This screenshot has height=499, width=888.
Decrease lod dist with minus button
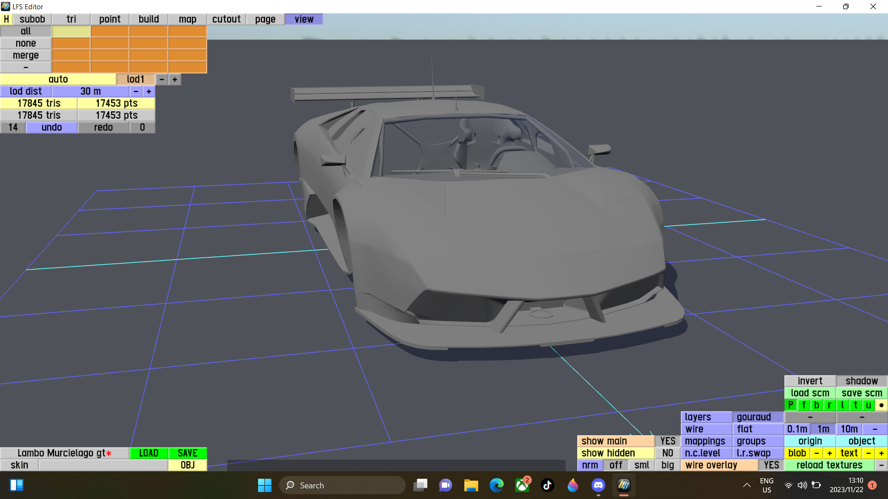pos(136,91)
